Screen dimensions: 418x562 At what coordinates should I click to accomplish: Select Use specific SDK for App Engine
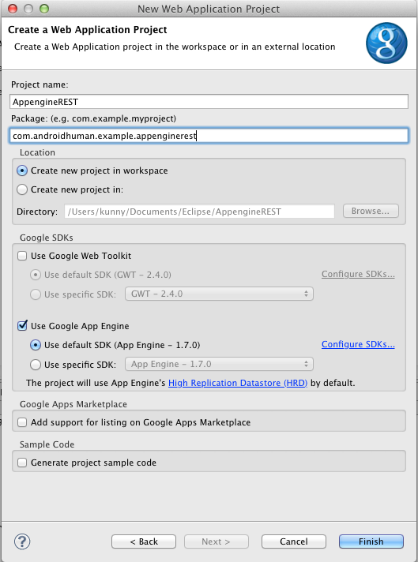point(36,365)
